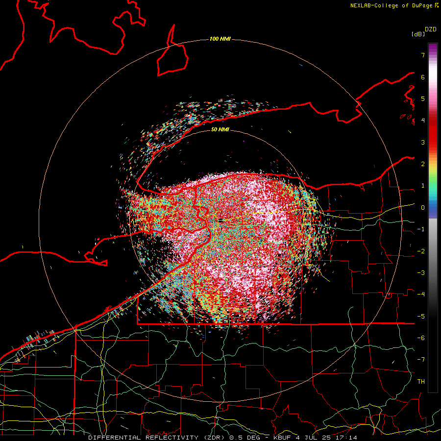Click the 2 value on color scale
The width and height of the screenshot is (441, 441).
point(423,164)
